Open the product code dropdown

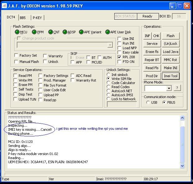coord(110,45)
